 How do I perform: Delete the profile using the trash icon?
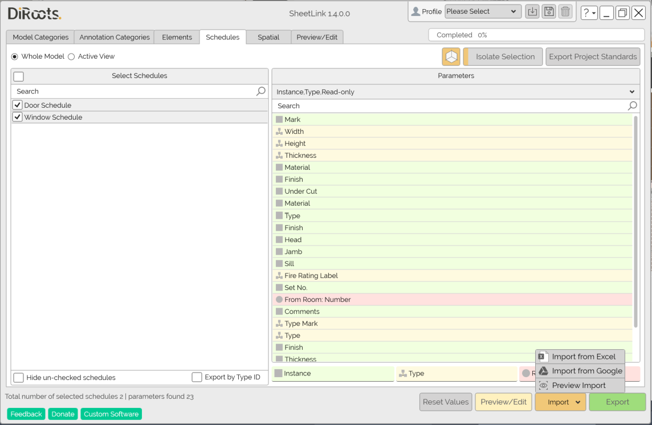565,11
